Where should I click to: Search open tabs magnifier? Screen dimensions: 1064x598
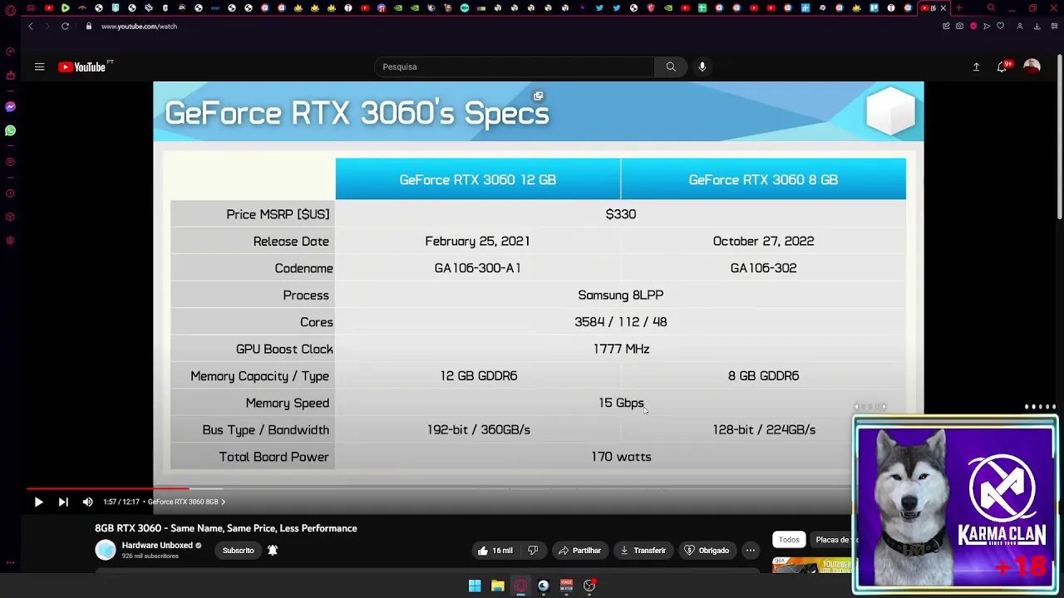coord(991,8)
